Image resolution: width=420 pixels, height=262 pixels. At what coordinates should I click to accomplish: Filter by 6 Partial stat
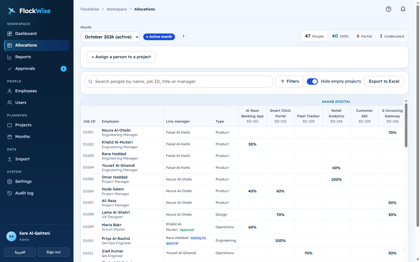coord(364,36)
